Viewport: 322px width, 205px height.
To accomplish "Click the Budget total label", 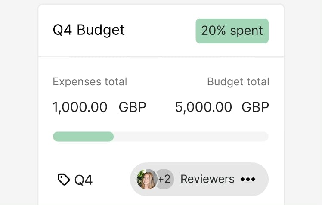I will pos(238,82).
